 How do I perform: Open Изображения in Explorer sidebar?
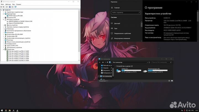(106, 73)
